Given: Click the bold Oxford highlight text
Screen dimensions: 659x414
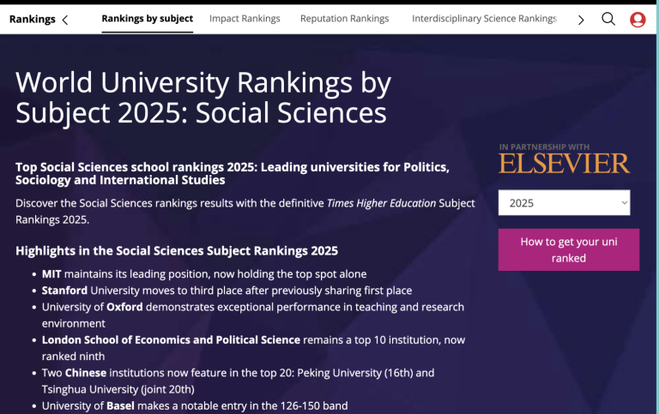Looking at the screenshot, I should [x=124, y=307].
